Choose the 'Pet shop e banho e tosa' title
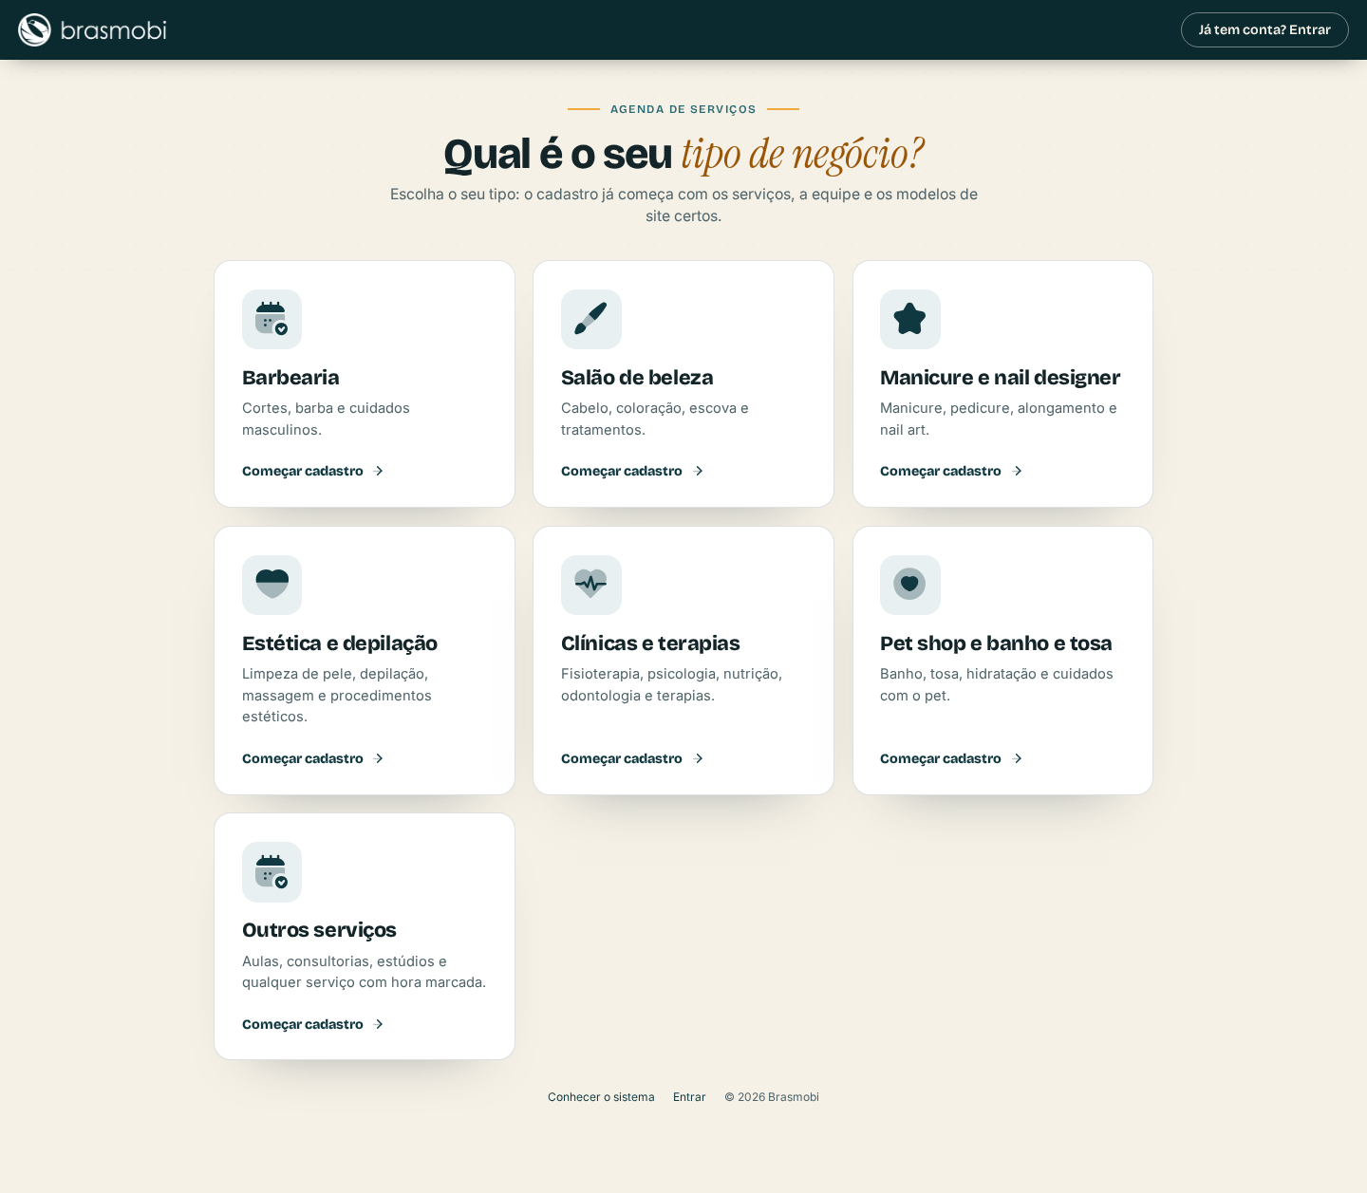This screenshot has height=1193, width=1367. click(x=996, y=643)
